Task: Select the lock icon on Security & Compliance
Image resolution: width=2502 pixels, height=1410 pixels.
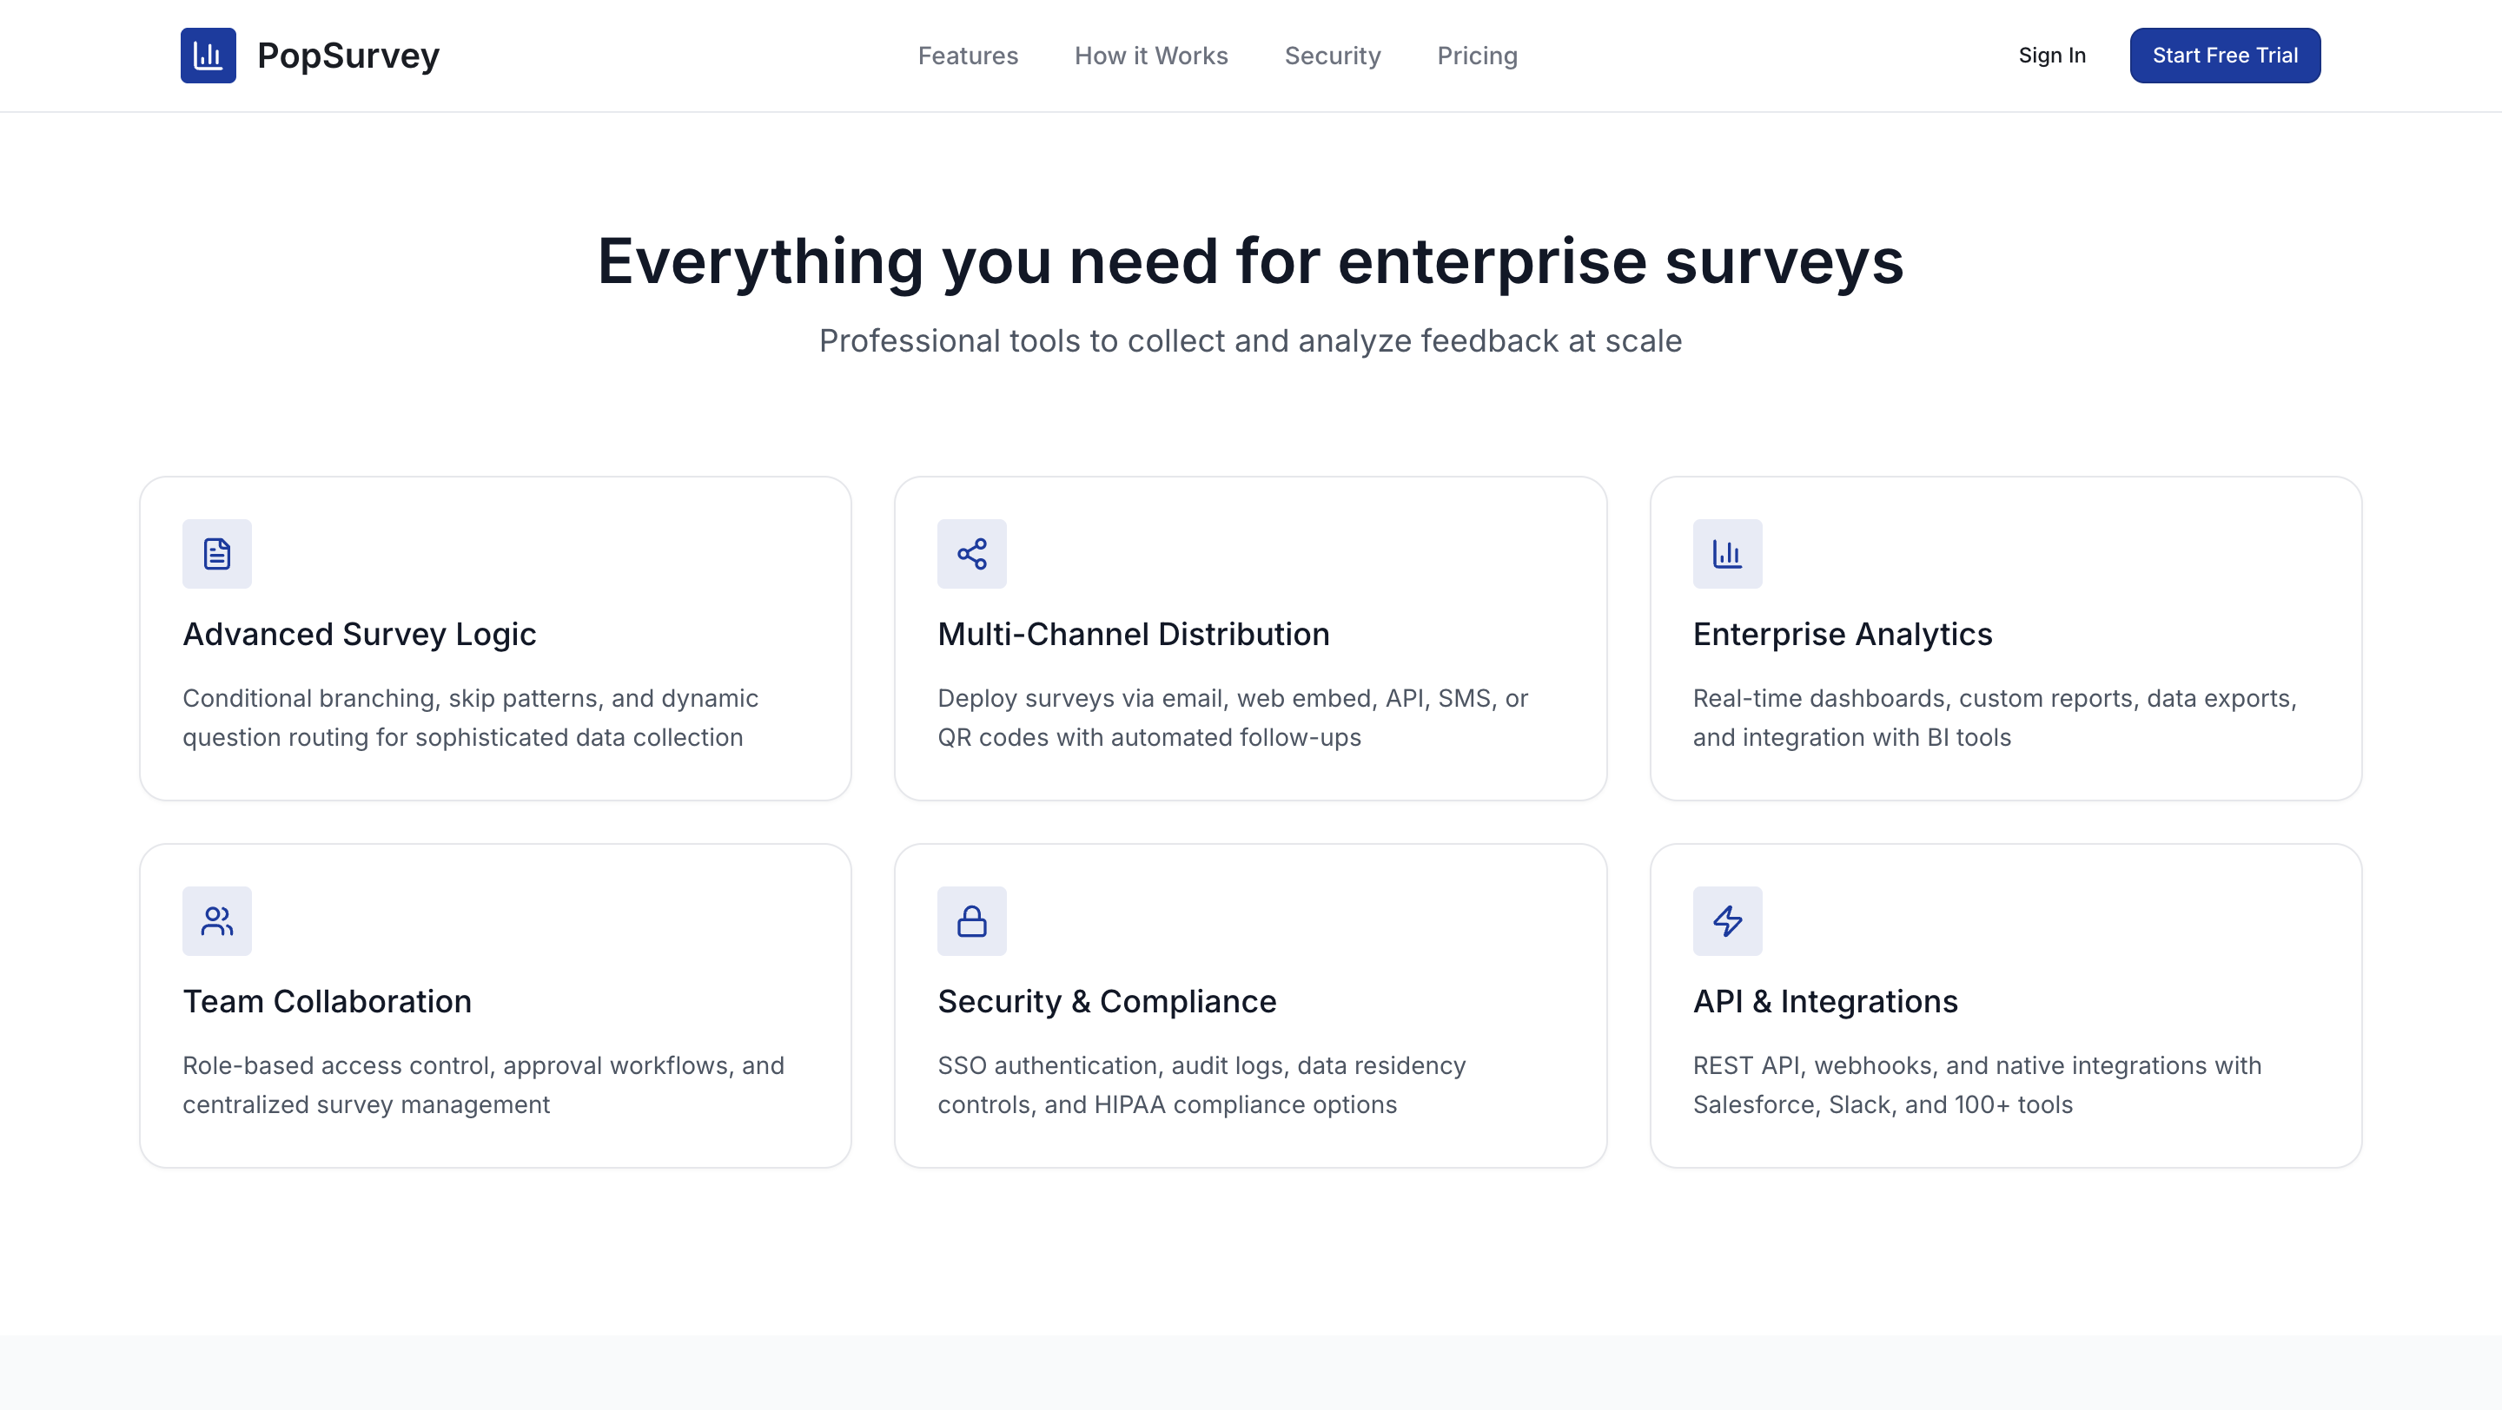Action: (x=971, y=920)
